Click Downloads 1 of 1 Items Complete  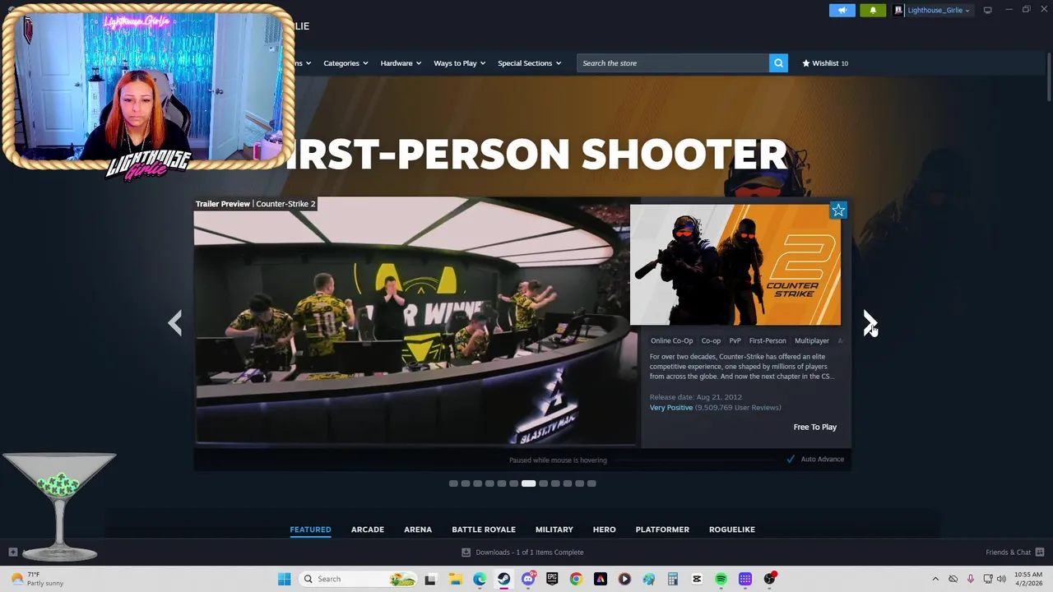[x=530, y=553]
